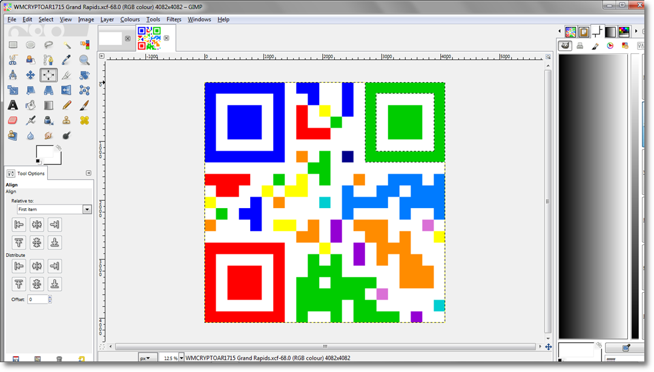
Task: Select the Scissors Select tool
Action: pos(13,60)
